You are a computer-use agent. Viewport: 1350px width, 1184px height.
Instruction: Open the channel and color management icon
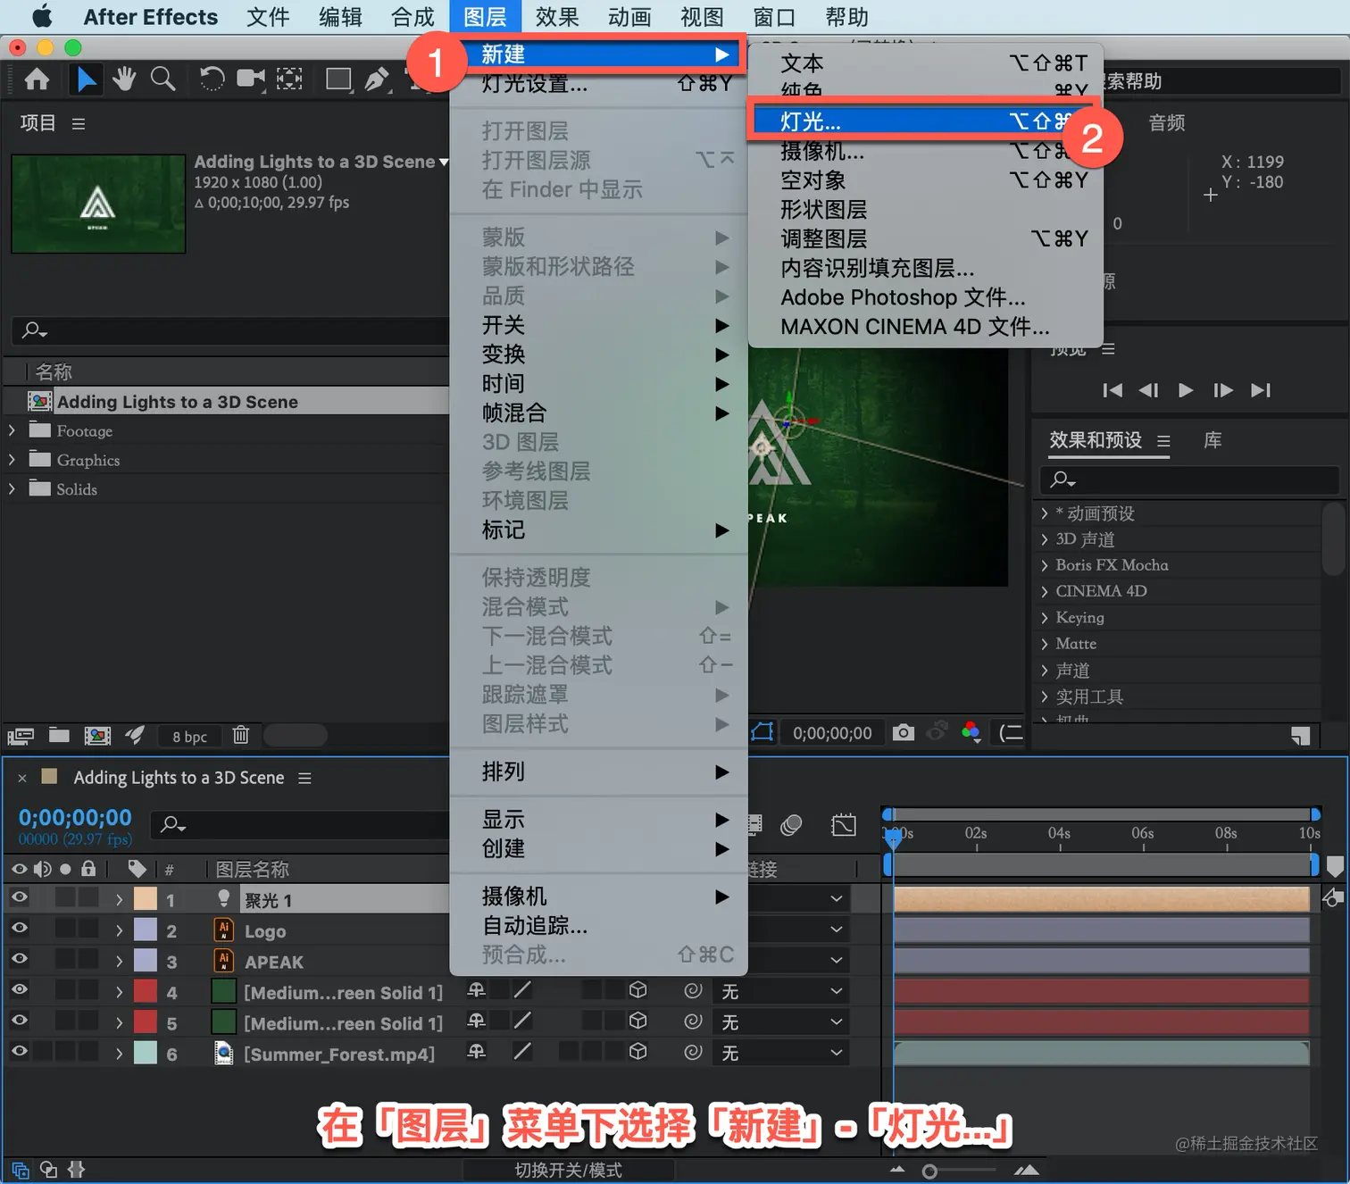(x=971, y=733)
